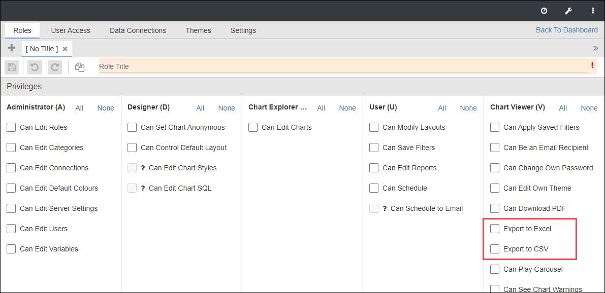Check the Can Edit Roles privilege
The height and width of the screenshot is (293, 605).
11,127
